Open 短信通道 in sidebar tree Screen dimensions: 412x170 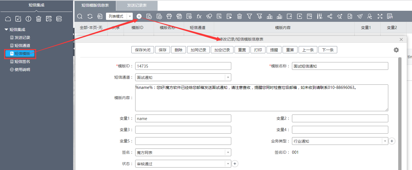(22, 46)
